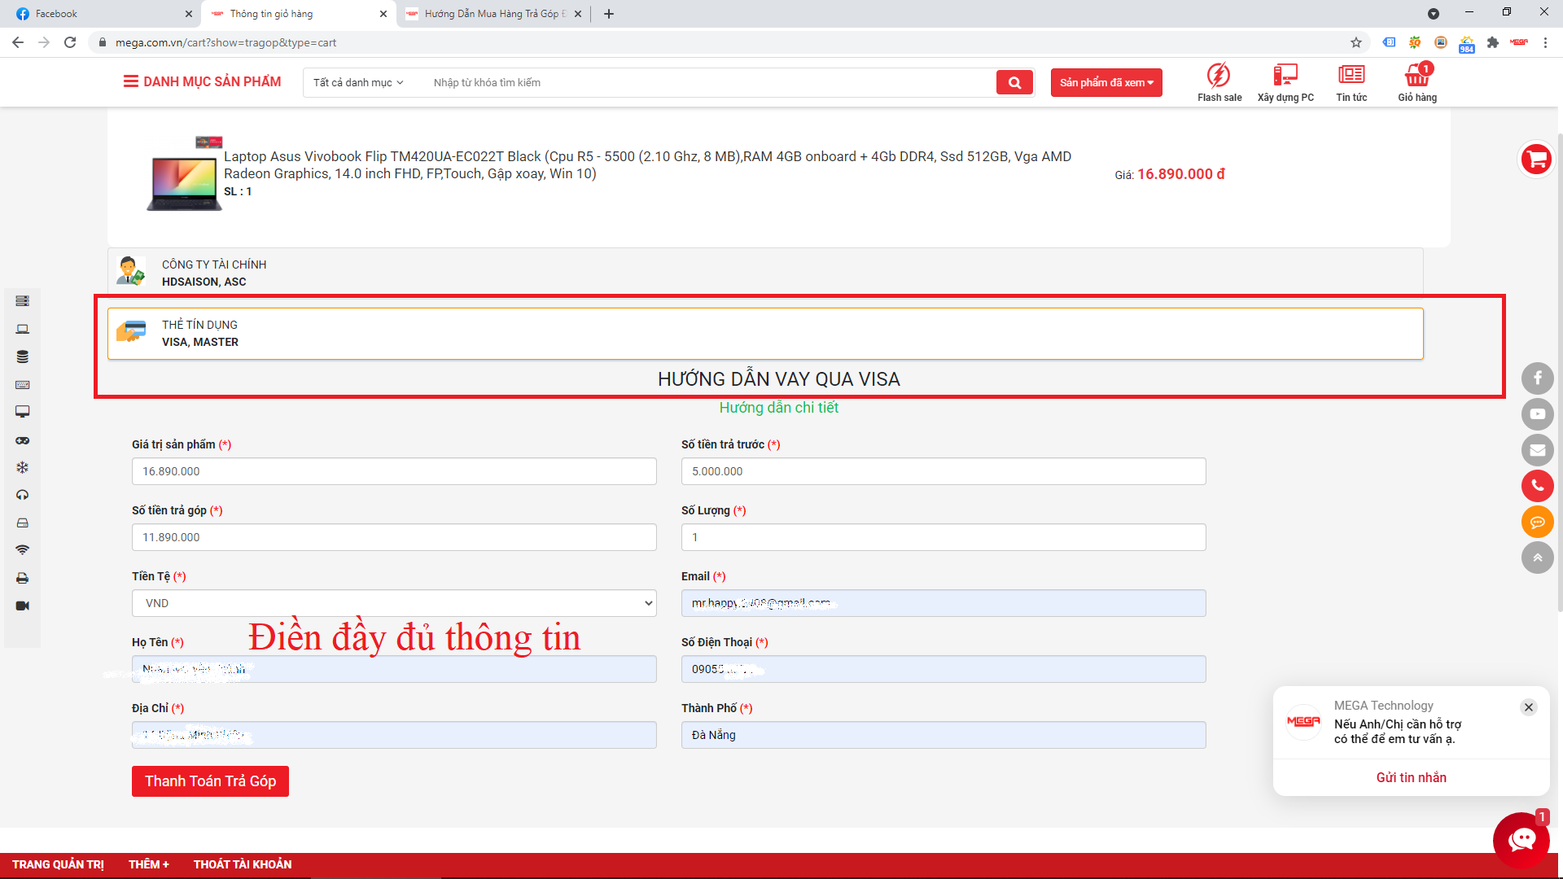The width and height of the screenshot is (1563, 879).
Task: Select the THẺ TÍN DỤNG Visa, Master option
Action: pos(765,334)
